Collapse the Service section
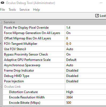106x107 pixels. click(1, 22)
